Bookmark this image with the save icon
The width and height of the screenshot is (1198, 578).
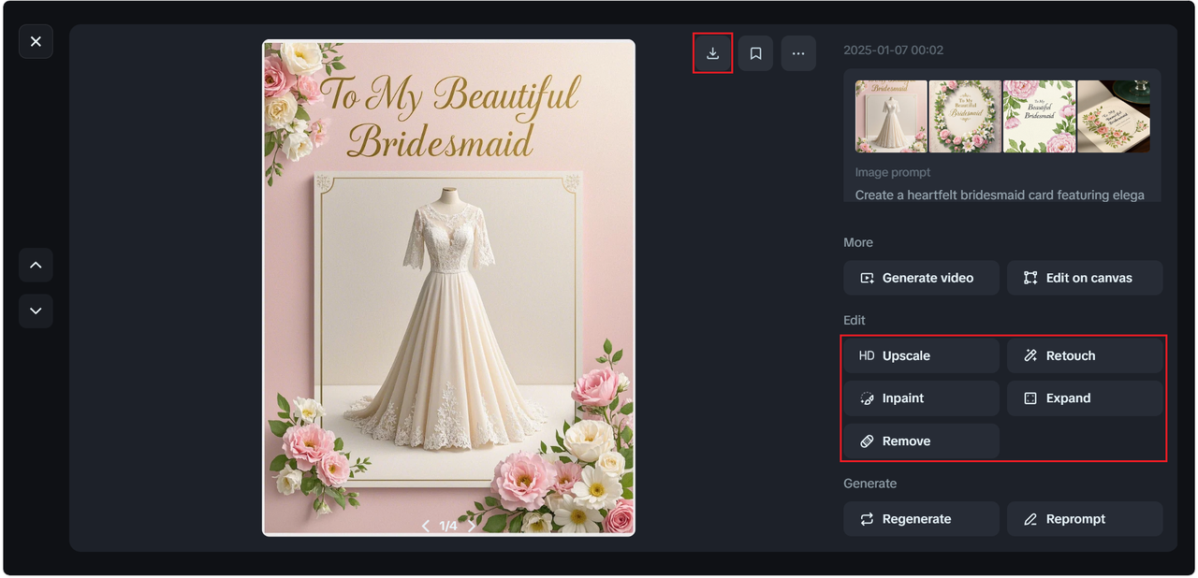tap(755, 53)
